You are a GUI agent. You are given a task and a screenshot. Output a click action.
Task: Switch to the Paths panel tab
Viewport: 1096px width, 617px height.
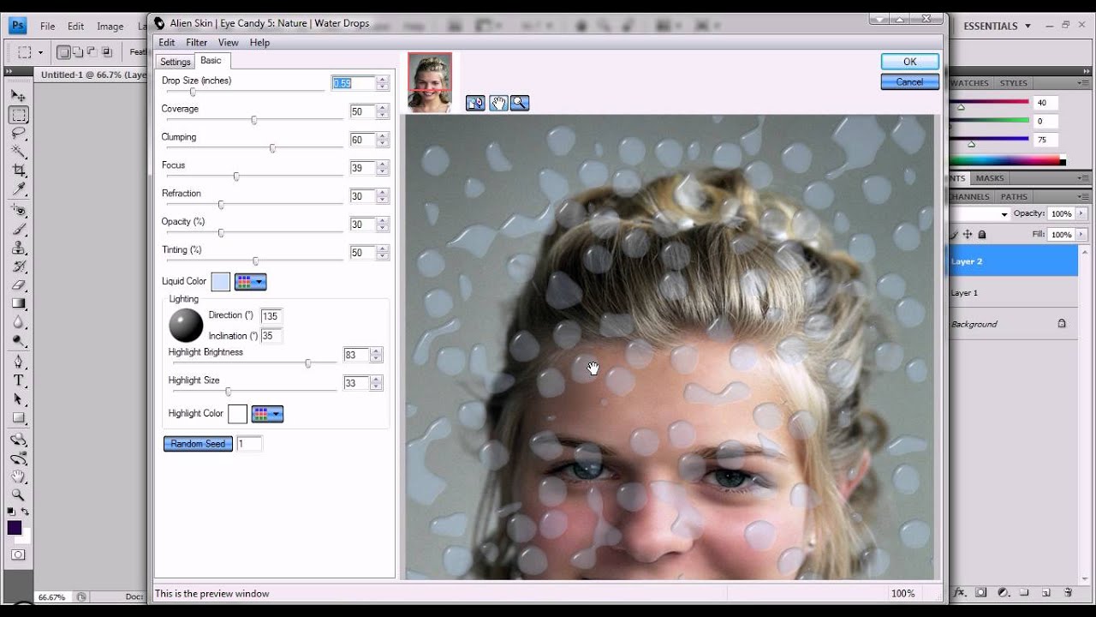click(x=1014, y=196)
